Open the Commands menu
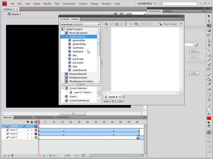The image size is (213, 159). (69, 4)
